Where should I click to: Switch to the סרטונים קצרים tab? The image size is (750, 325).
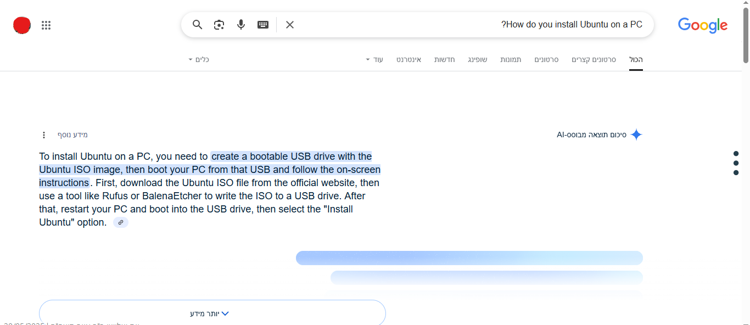point(594,59)
